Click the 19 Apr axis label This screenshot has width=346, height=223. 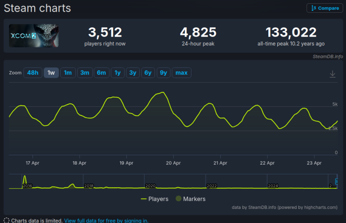tap(126, 163)
